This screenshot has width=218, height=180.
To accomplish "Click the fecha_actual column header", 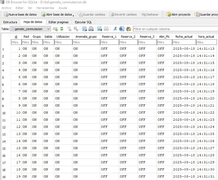I will 184,37.
